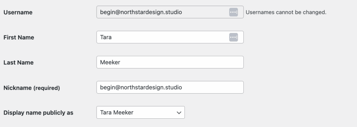Click the "Usernames cannot be changed." note

(x=286, y=12)
